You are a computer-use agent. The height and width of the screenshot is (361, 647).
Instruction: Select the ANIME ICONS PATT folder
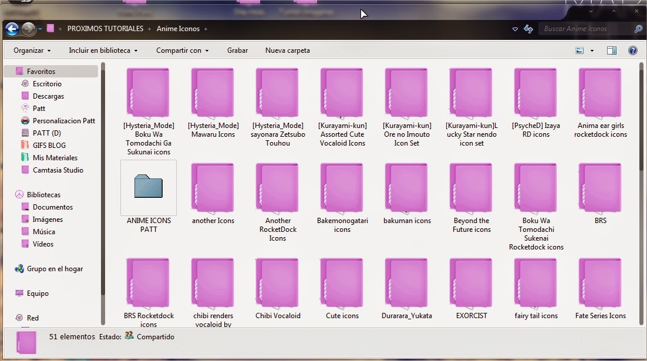[149, 197]
